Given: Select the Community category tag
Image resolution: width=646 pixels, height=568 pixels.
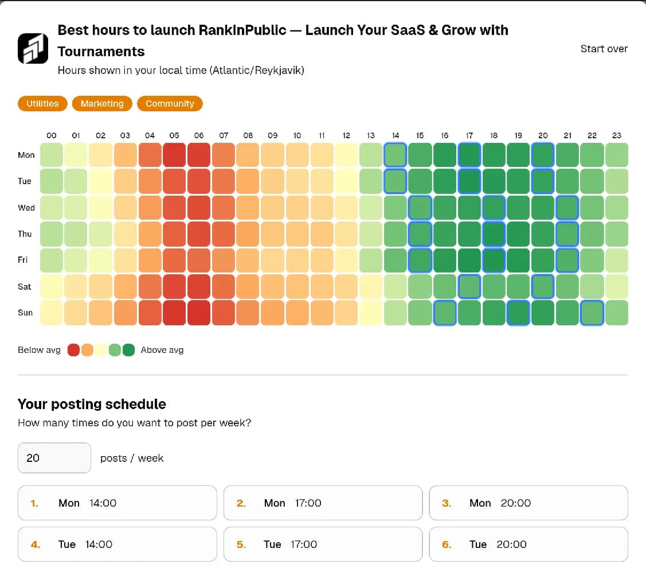Looking at the screenshot, I should pos(170,103).
